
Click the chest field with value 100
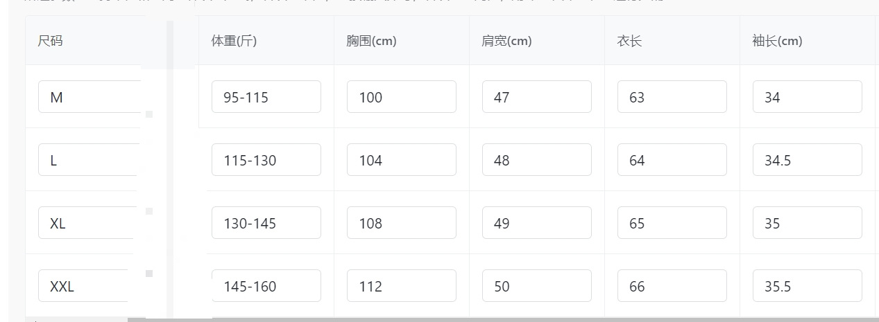click(402, 97)
